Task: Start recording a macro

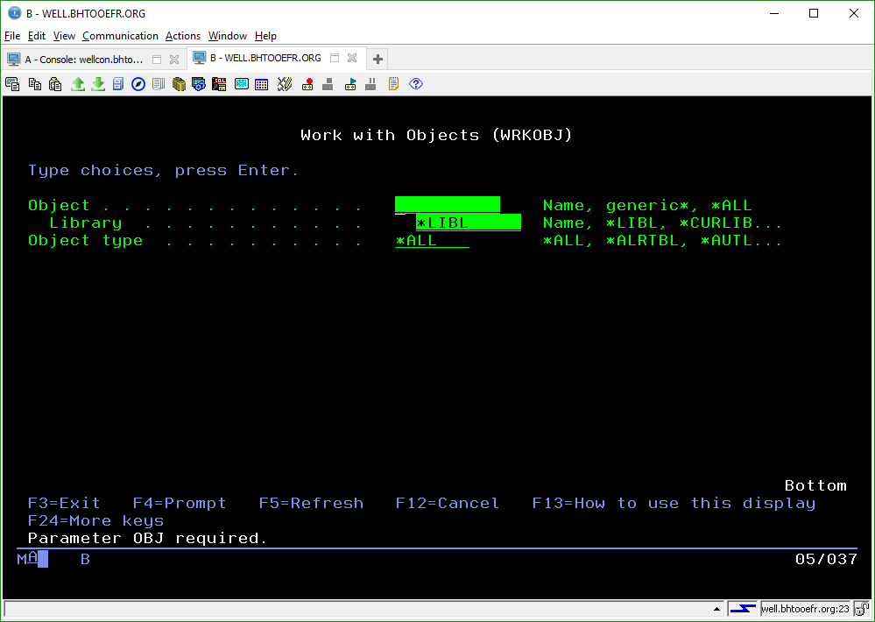Action: [307, 83]
